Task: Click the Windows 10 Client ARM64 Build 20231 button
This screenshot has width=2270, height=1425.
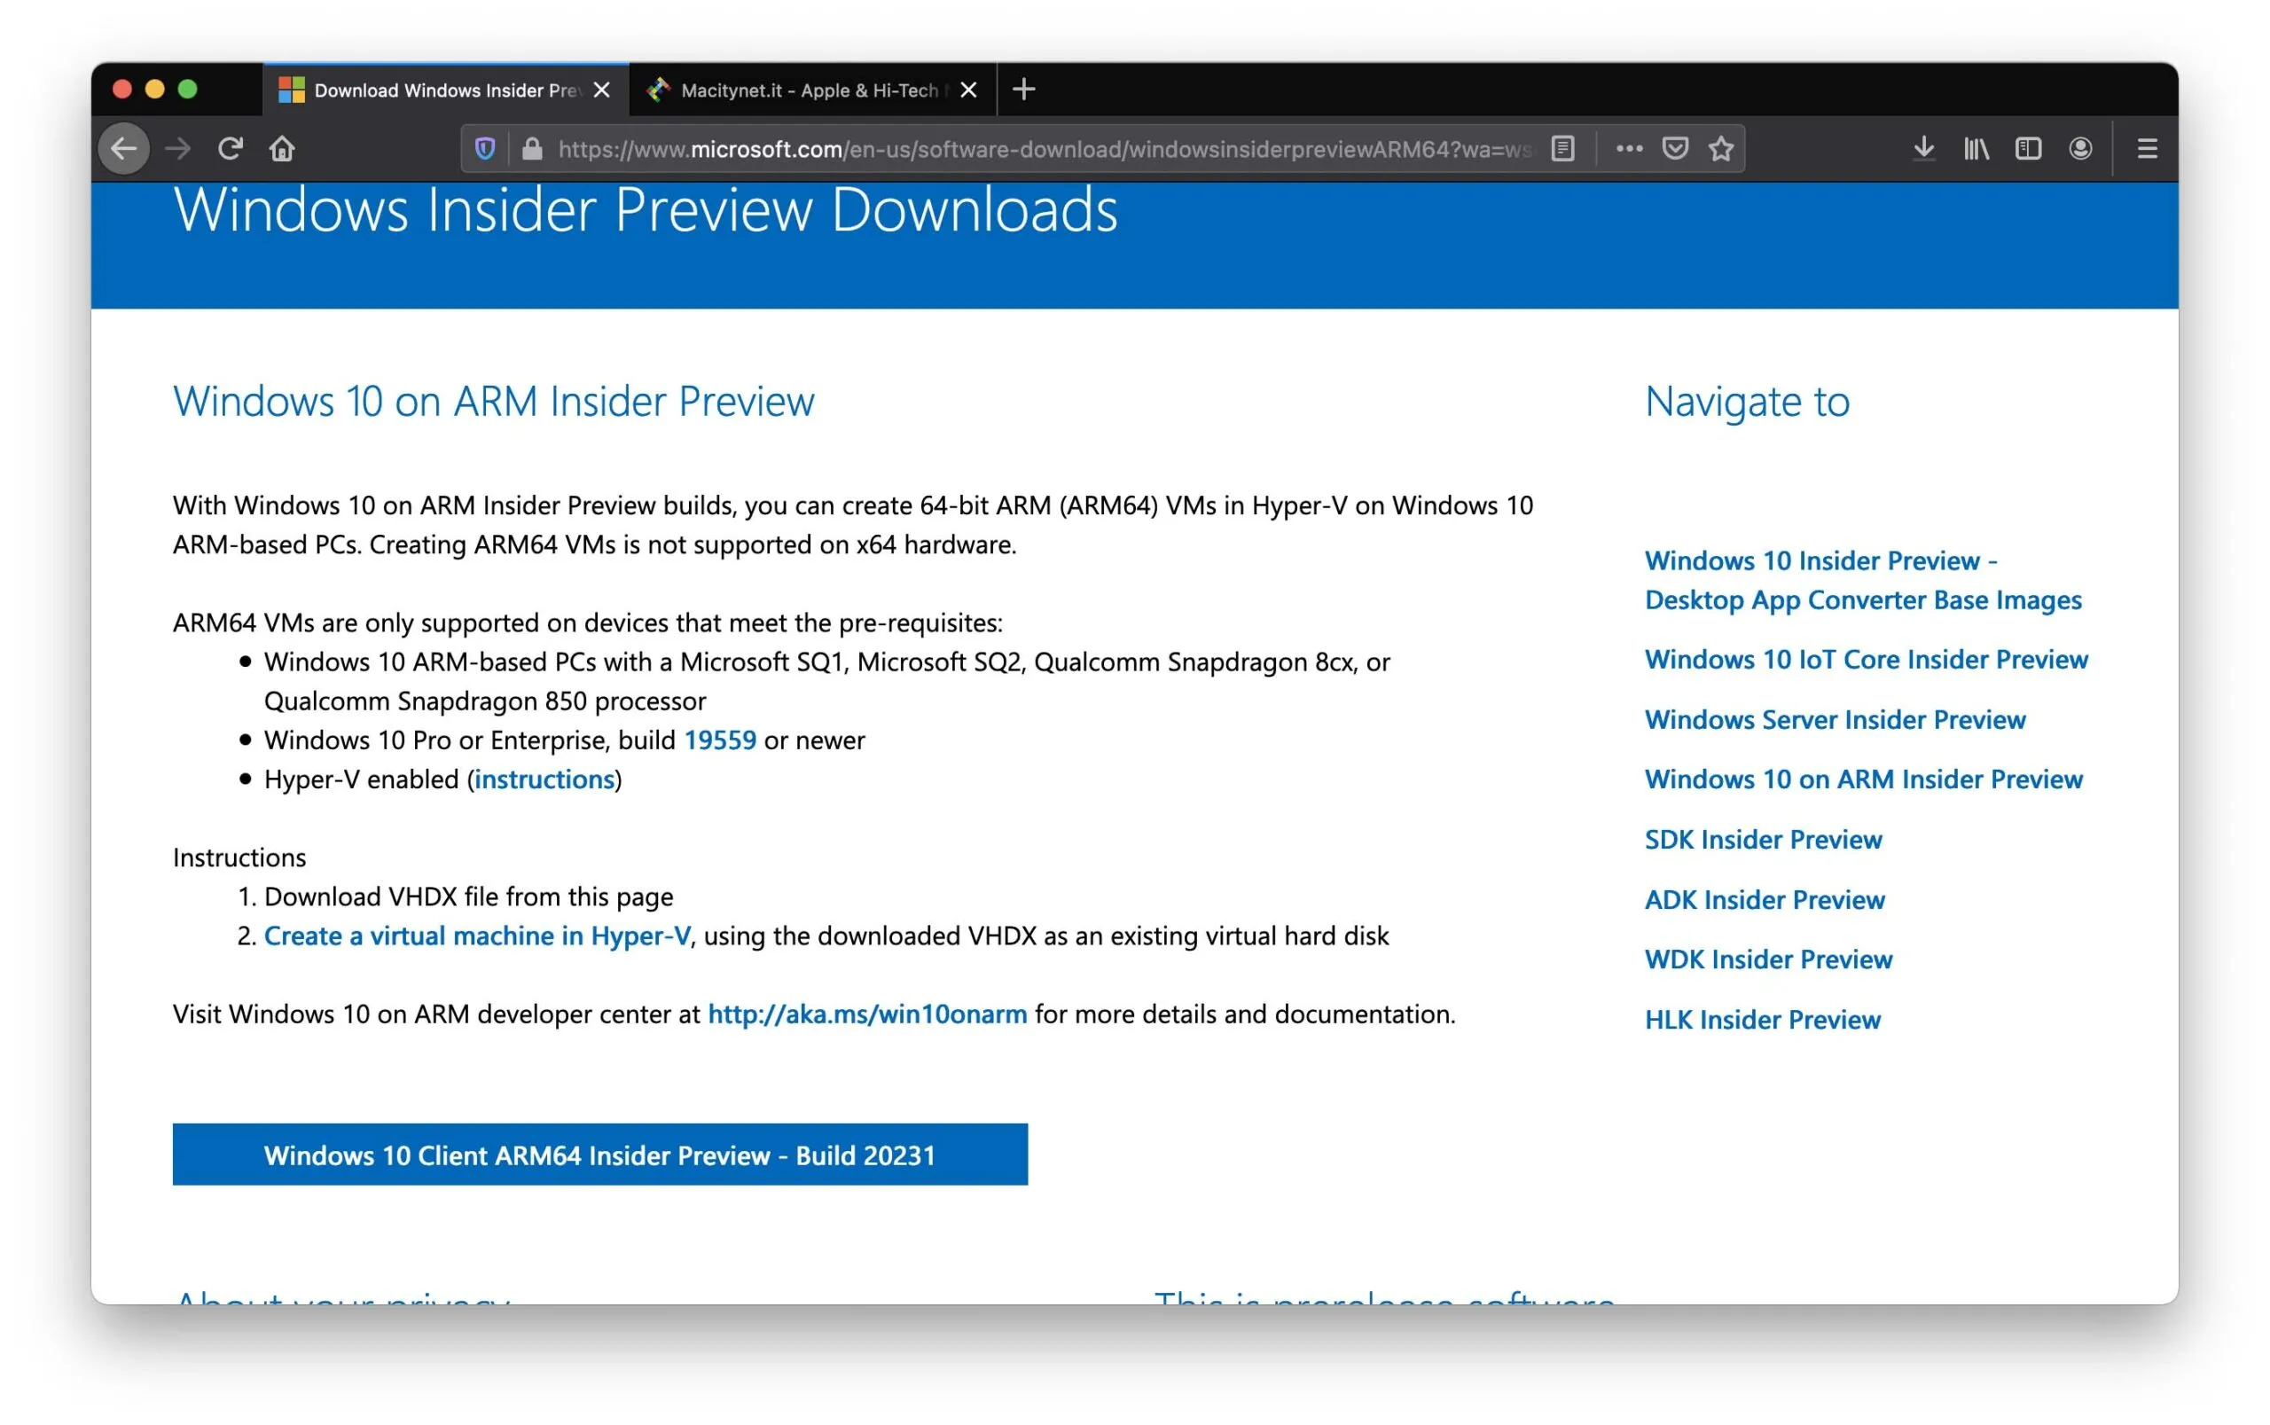Action: click(x=600, y=1155)
